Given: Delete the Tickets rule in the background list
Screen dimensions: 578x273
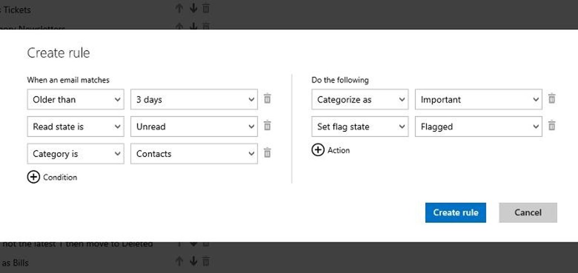Looking at the screenshot, I should pyautogui.click(x=206, y=8).
